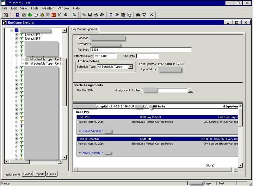Click the Copy toolbar icon

[x=117, y=15]
